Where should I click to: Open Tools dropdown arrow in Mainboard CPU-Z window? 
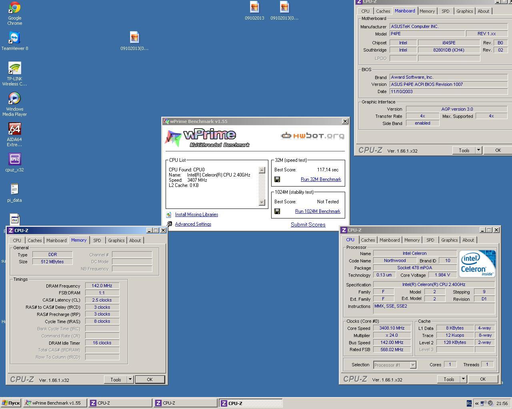click(x=478, y=150)
